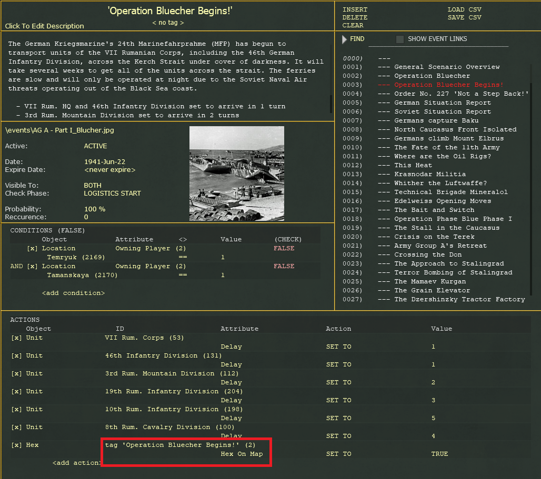Click LOAD CSV
Viewport: 541px width, 479px height.
(464, 9)
